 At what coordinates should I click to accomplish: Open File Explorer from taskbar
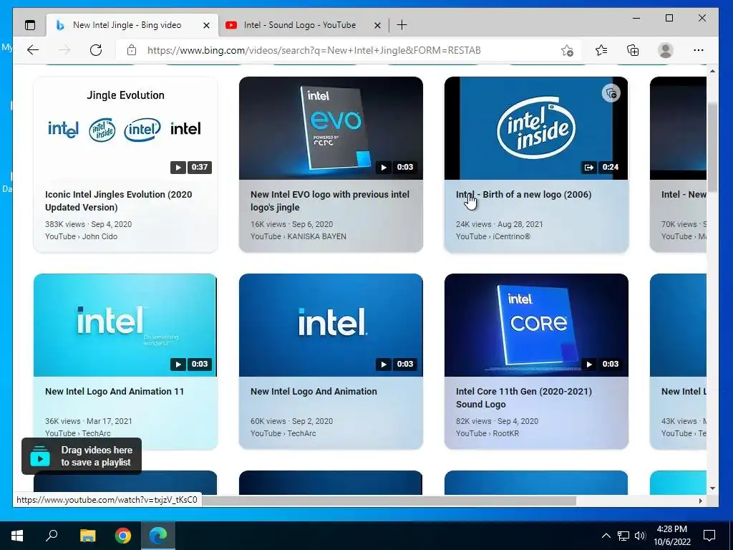coord(87,536)
